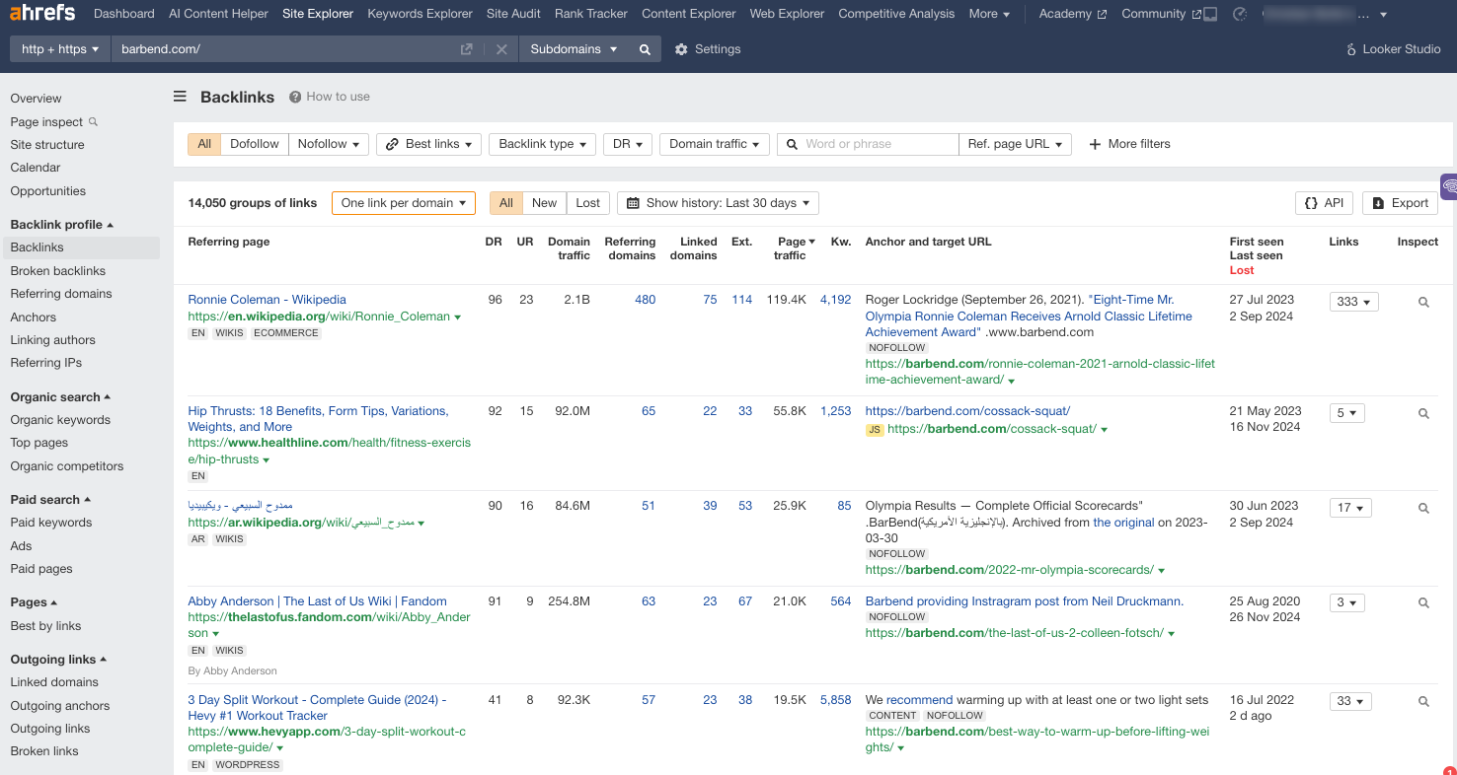Click the purple side widget icon
The width and height of the screenshot is (1457, 775).
1449,186
